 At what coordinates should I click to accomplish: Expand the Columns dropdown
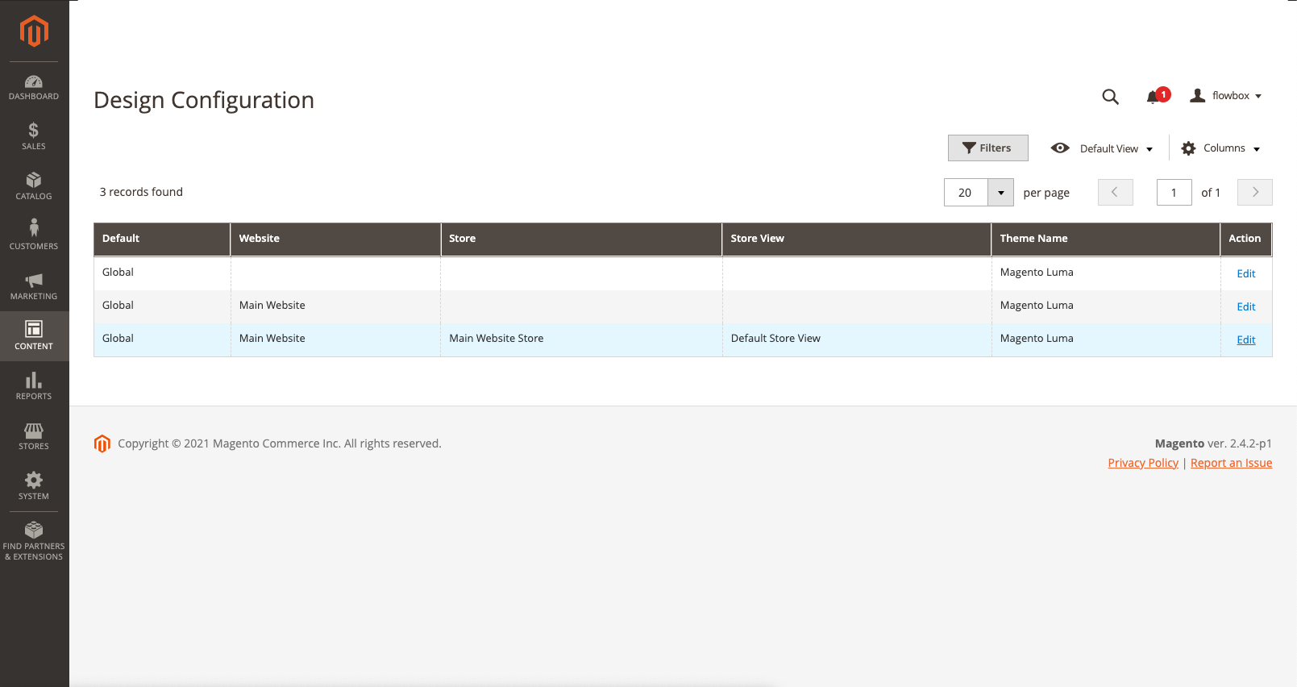click(1220, 148)
